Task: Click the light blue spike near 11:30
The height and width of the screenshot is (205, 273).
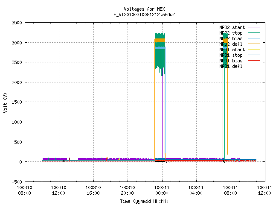Action: [x=54, y=155]
